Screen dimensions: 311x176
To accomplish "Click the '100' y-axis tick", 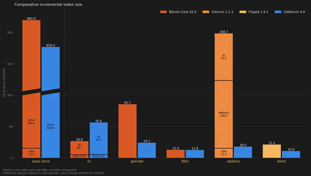I will [x=10, y=95].
